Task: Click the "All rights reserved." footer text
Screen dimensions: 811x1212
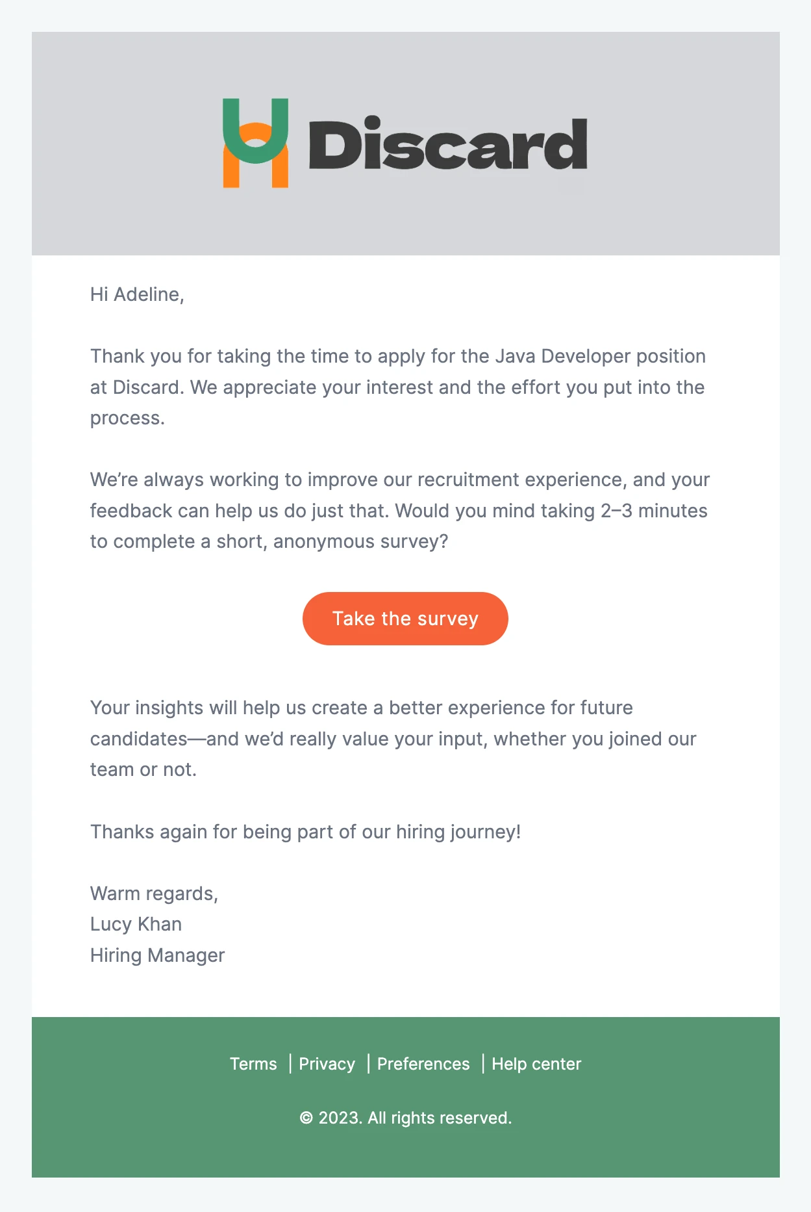Action: [x=440, y=1118]
